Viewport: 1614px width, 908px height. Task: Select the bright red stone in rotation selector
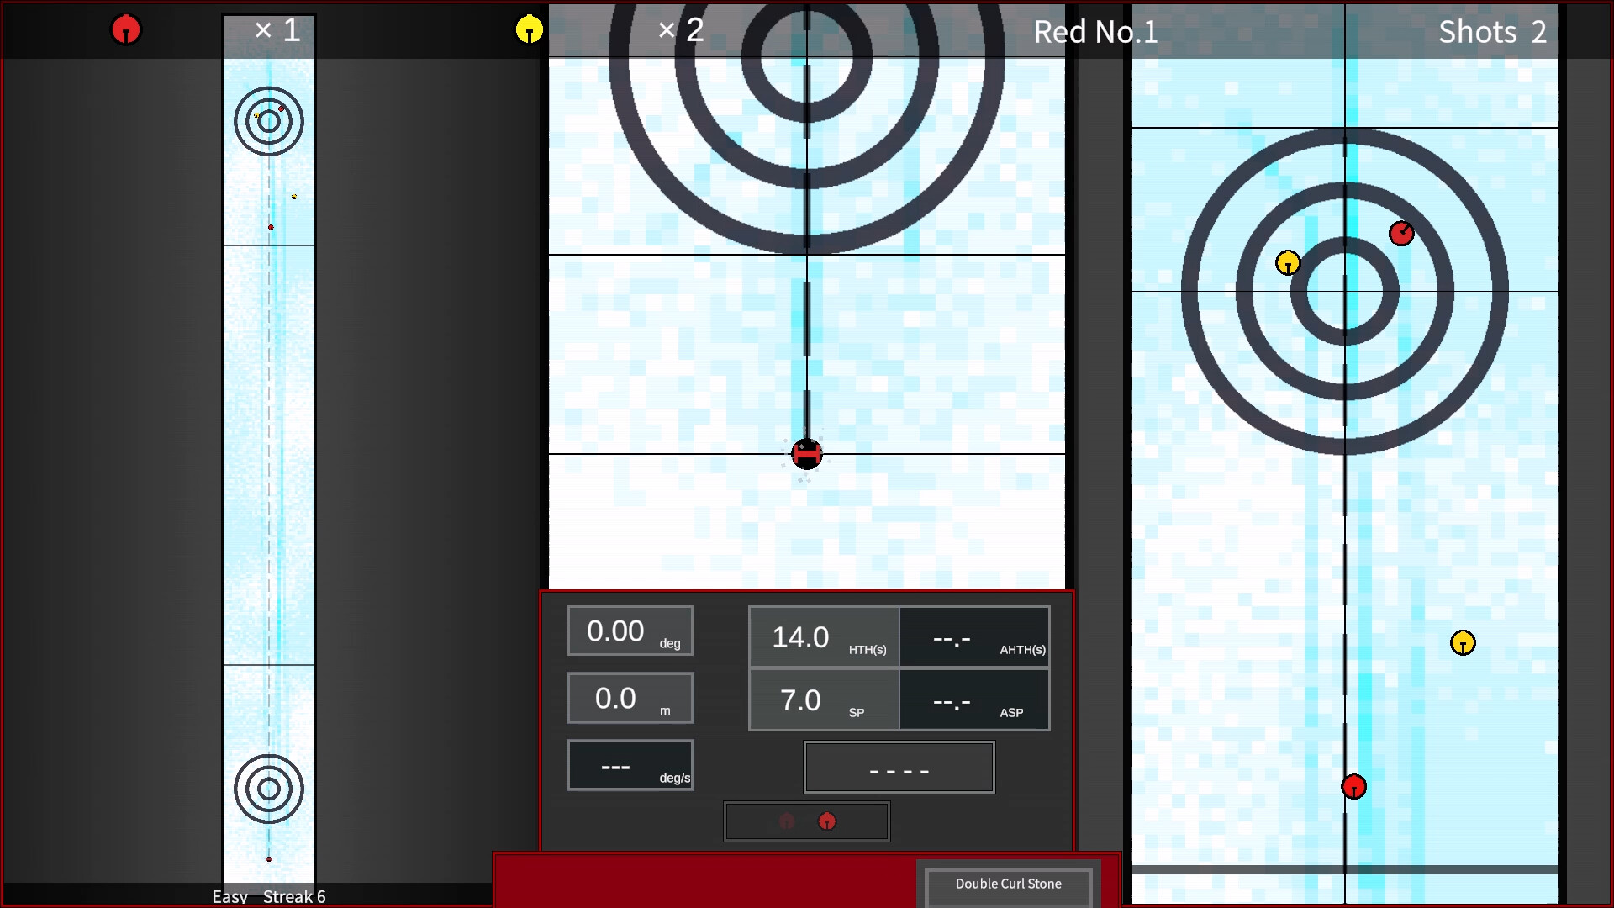coord(827,821)
